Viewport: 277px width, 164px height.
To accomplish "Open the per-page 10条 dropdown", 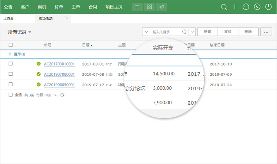I will [50, 95].
